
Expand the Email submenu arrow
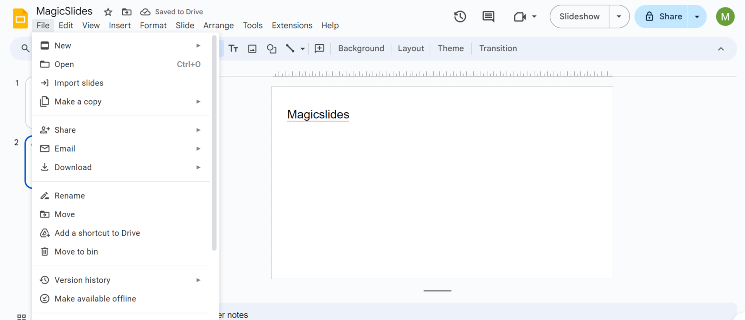click(198, 149)
